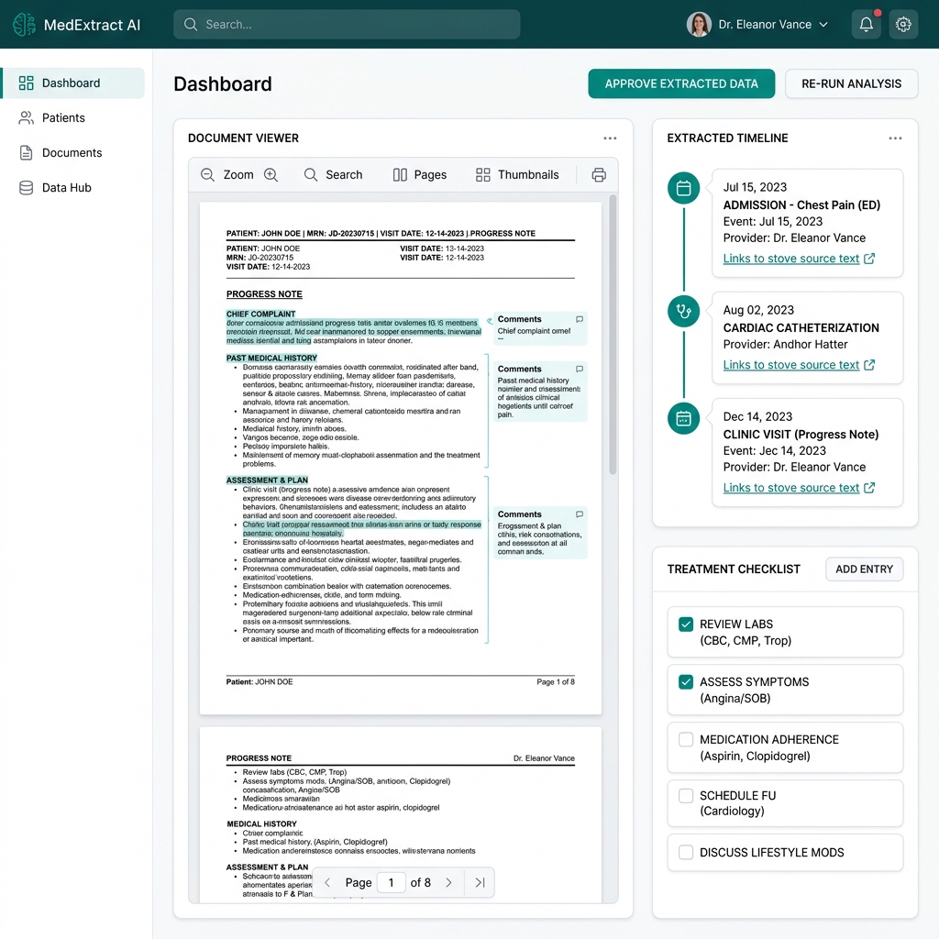Click the Thumbnails view toolbar item
This screenshot has width=939, height=939.
pyautogui.click(x=517, y=175)
